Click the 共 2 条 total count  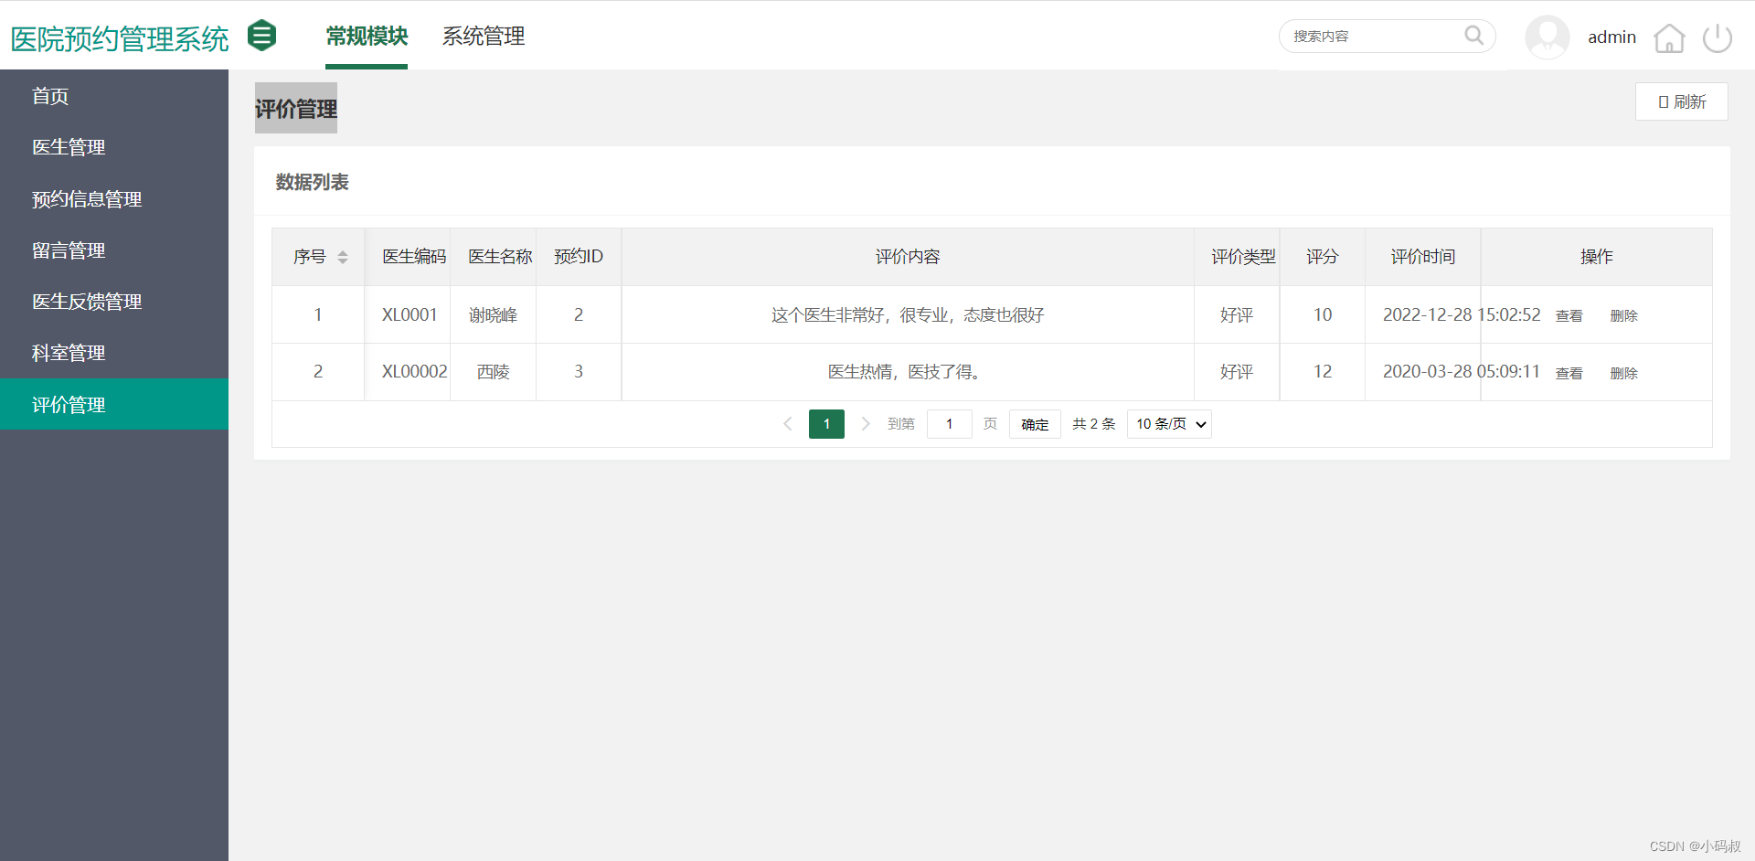point(1094,424)
